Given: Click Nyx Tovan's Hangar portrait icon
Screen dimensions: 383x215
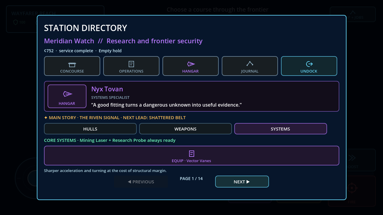Looking at the screenshot, I should 67,96.
